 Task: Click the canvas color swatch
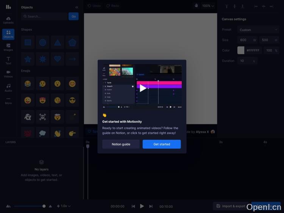[x=241, y=50]
